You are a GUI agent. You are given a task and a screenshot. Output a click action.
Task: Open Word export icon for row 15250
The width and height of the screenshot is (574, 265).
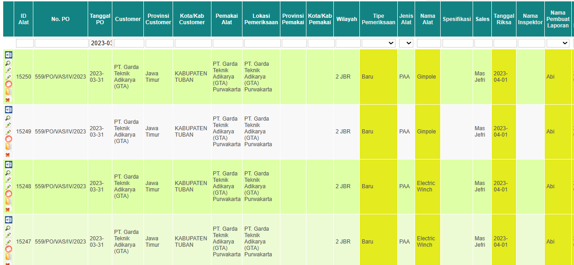9,55
